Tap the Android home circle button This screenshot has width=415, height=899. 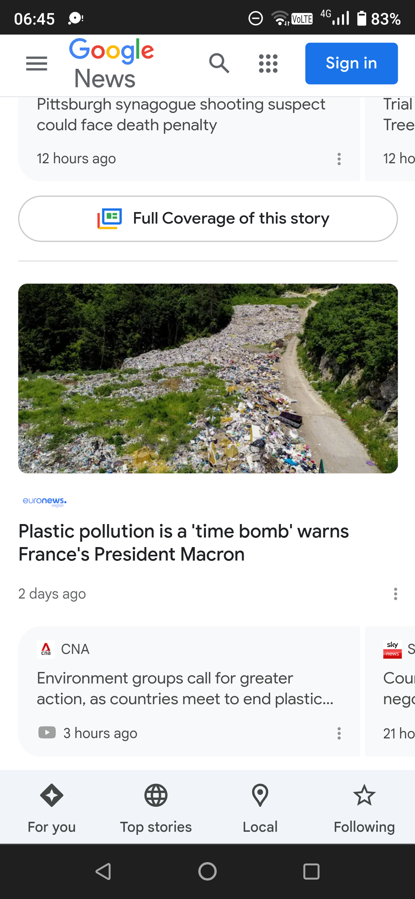[207, 871]
